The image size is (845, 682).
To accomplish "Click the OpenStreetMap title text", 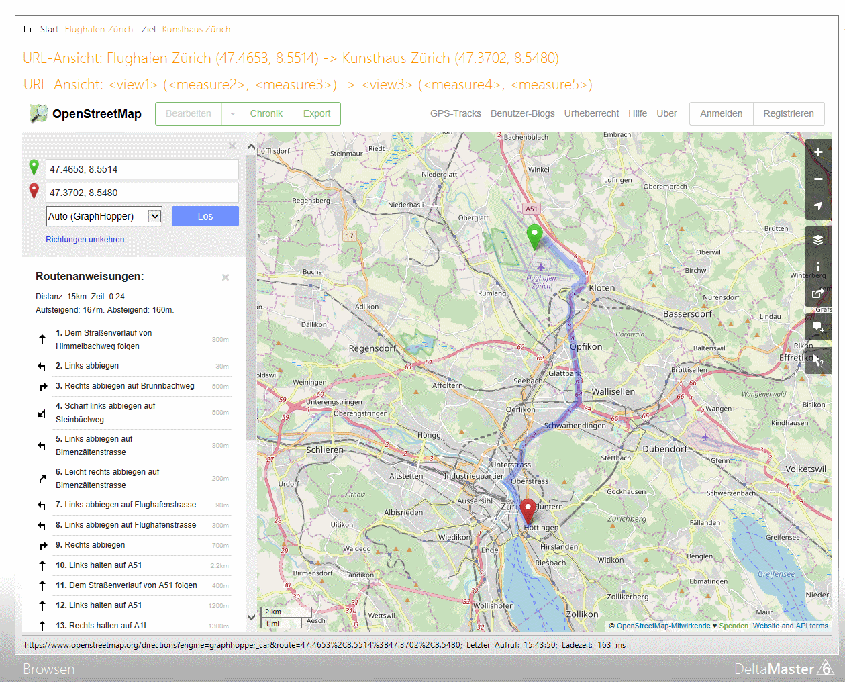I will click(x=97, y=114).
